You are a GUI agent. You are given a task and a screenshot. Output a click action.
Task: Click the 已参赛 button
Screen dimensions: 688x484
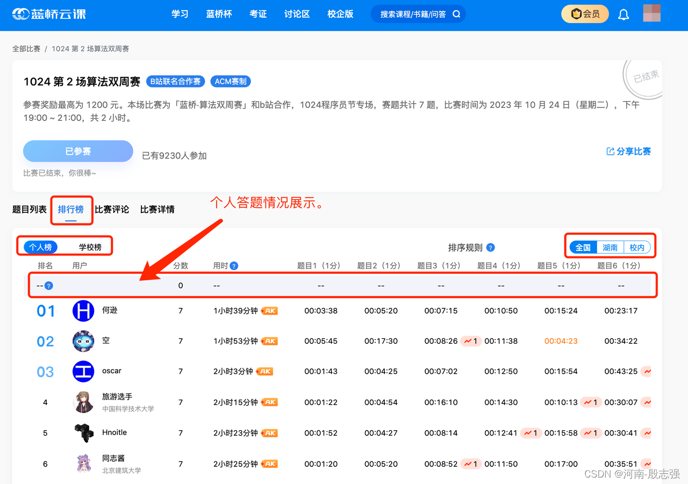[78, 151]
